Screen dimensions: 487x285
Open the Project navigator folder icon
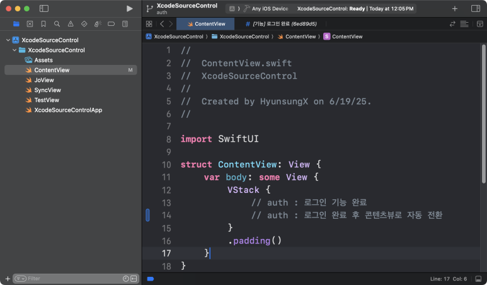(16, 24)
